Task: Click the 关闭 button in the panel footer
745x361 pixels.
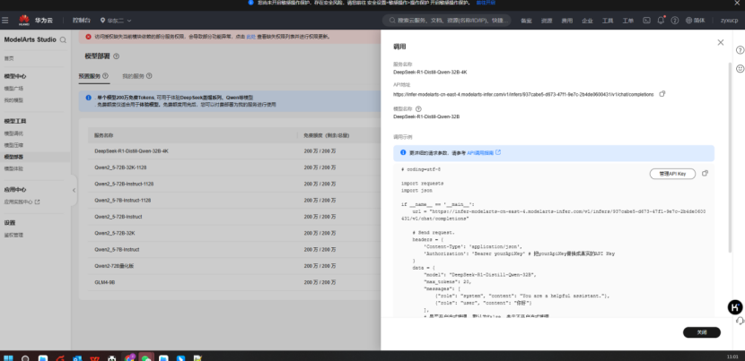Action: [702, 332]
